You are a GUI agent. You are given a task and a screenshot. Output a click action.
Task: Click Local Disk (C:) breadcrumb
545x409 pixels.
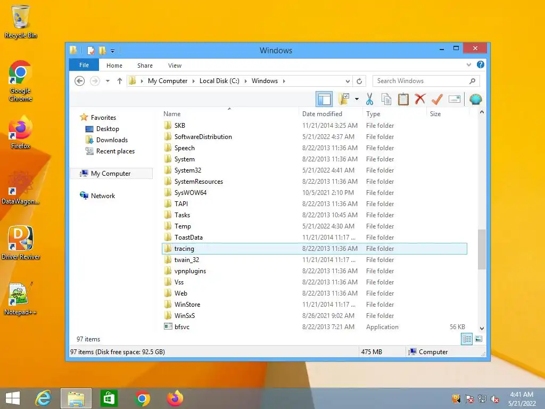[219, 81]
